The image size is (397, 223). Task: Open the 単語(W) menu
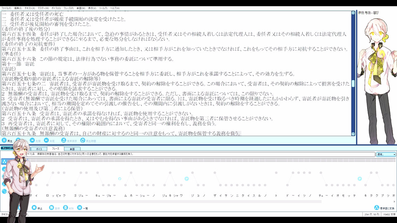point(81,8)
